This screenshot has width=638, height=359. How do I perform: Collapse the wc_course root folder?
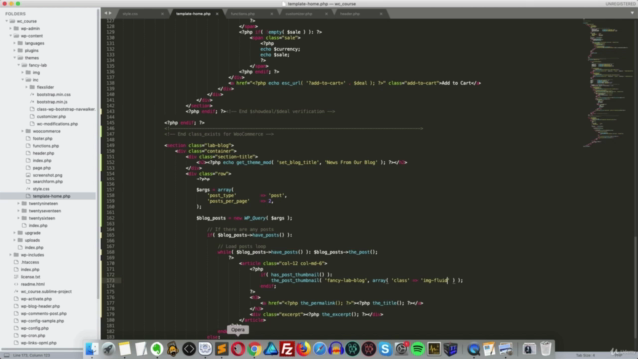click(7, 21)
